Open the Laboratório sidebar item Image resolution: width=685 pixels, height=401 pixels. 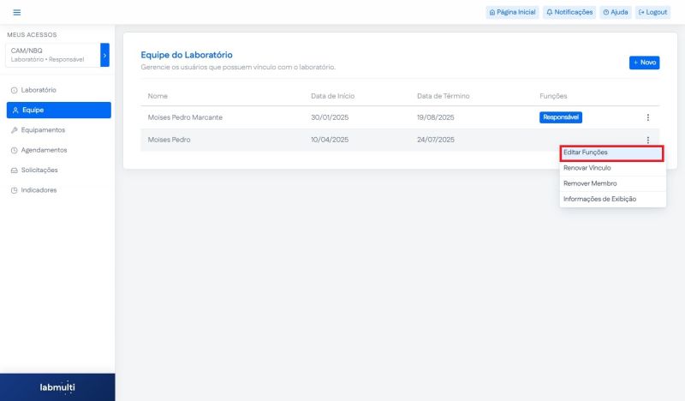39,90
